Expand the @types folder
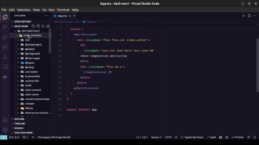Viewport: 259px width, 145px height. tap(31, 63)
